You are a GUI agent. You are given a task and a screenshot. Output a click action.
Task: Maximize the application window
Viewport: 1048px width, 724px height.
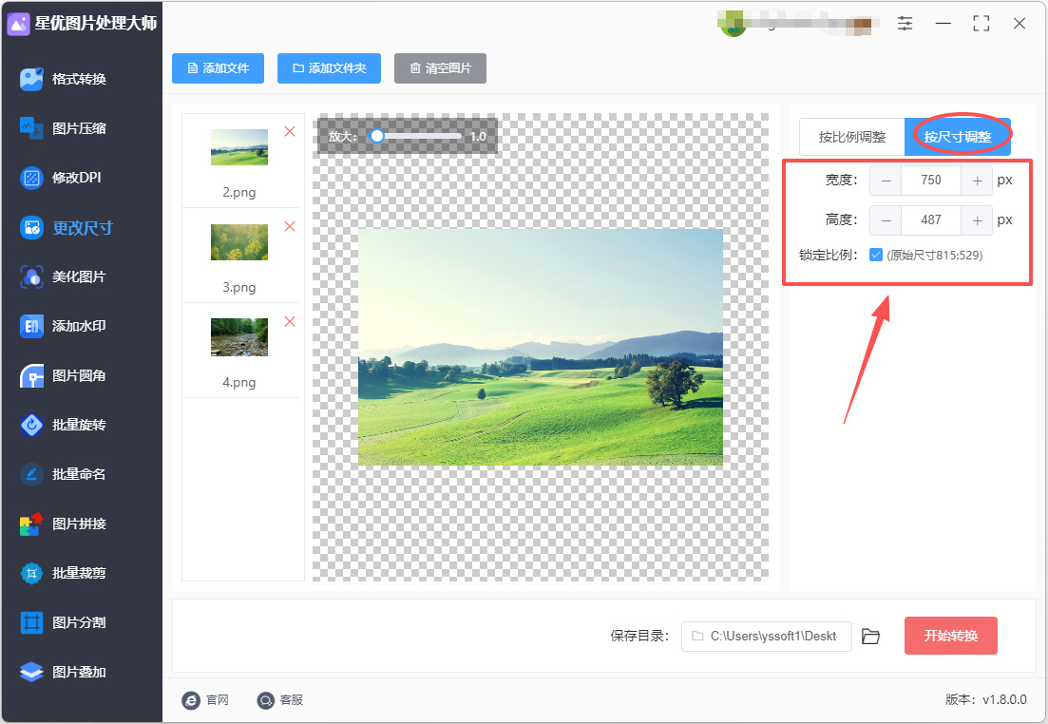981,24
